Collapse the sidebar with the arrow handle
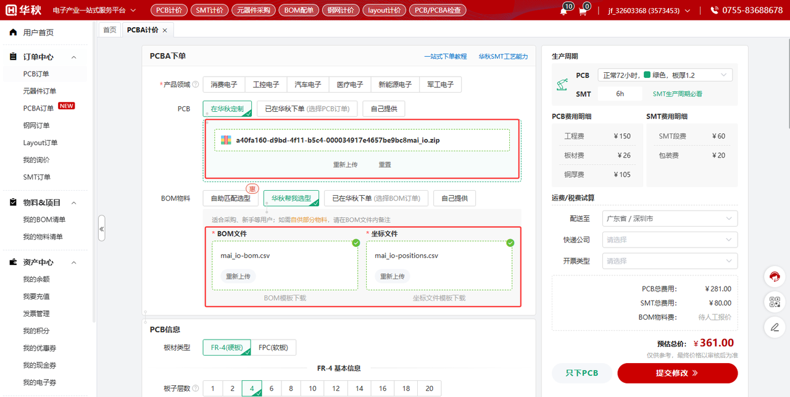 coord(102,228)
